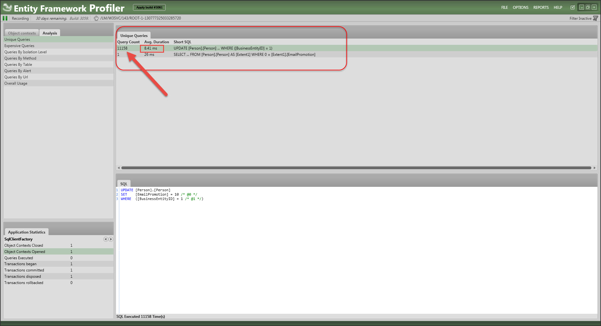
Task: Click the diamond icon beside the application path
Action: [96, 18]
